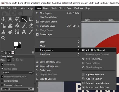This screenshot has height=92, width=119.
Task: Set mode to subtract from selection
Action: [17, 60]
